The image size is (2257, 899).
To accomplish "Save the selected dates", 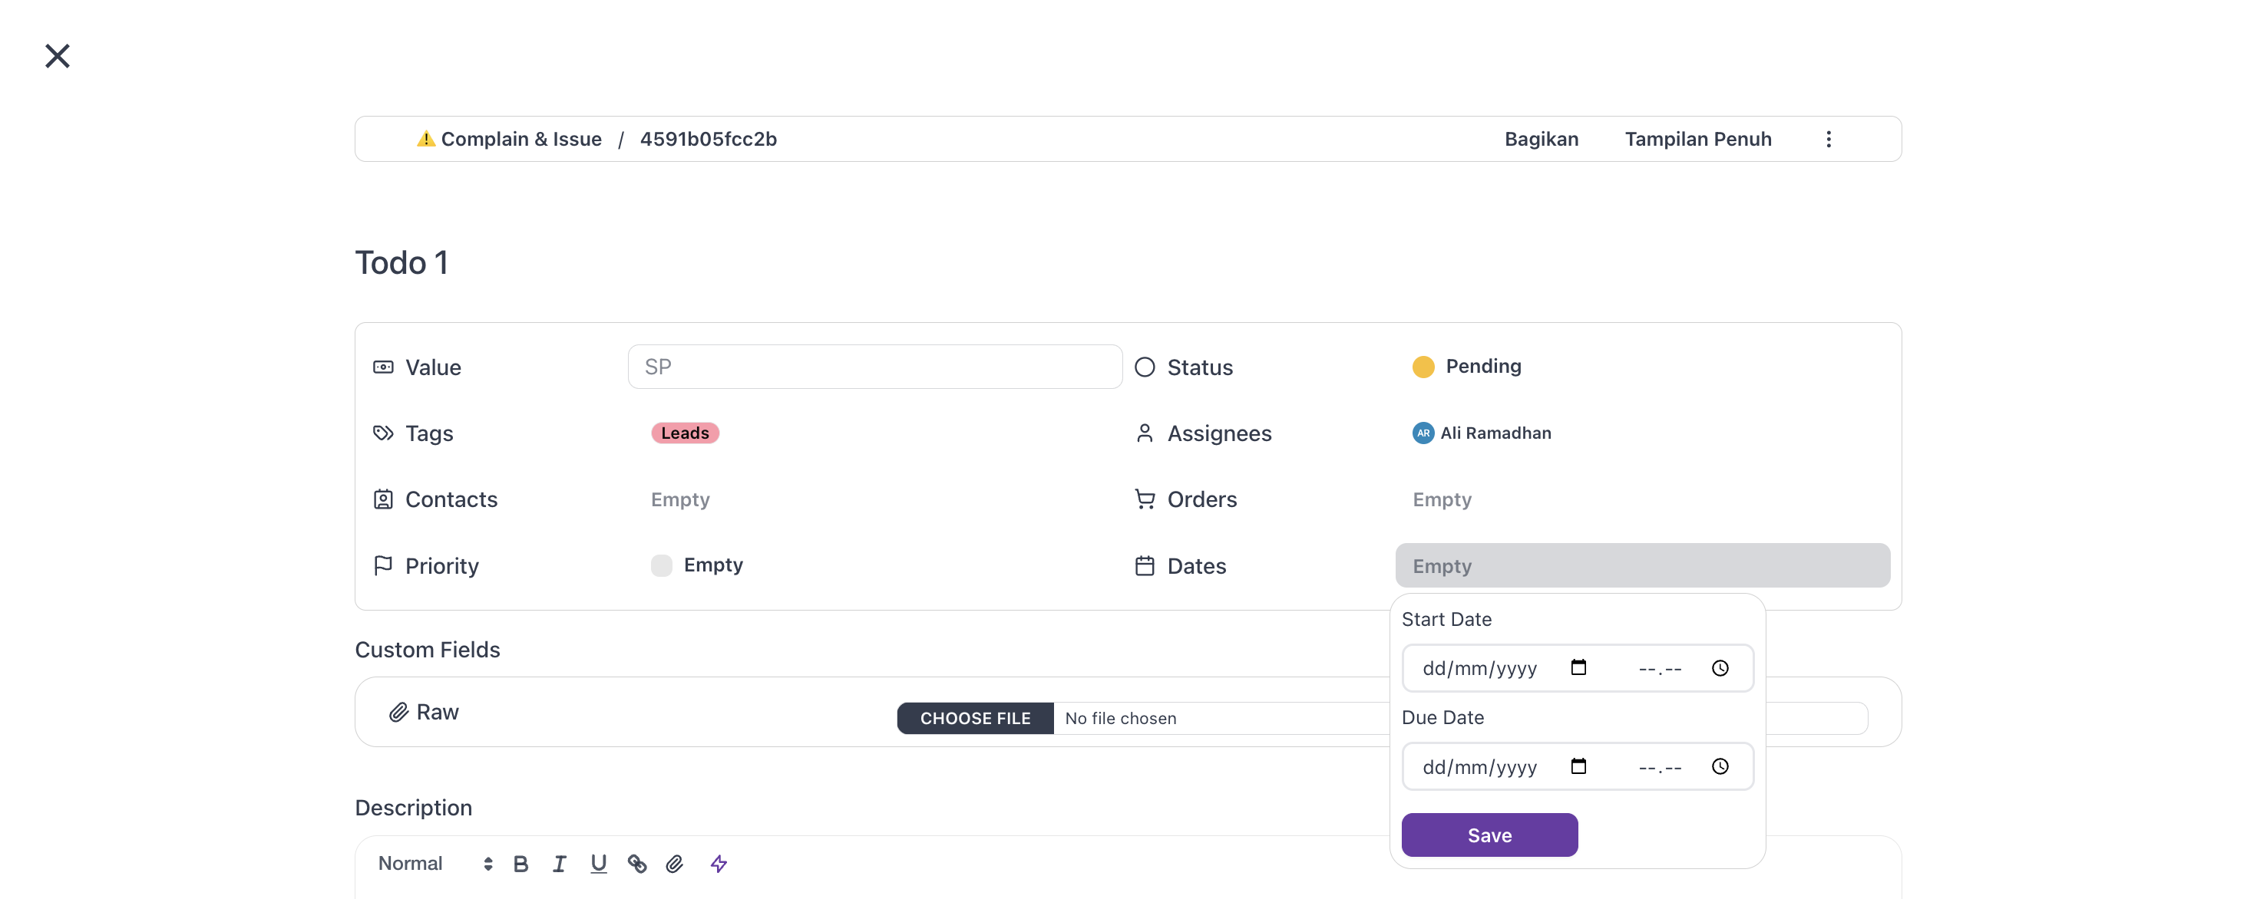I will click(x=1489, y=835).
